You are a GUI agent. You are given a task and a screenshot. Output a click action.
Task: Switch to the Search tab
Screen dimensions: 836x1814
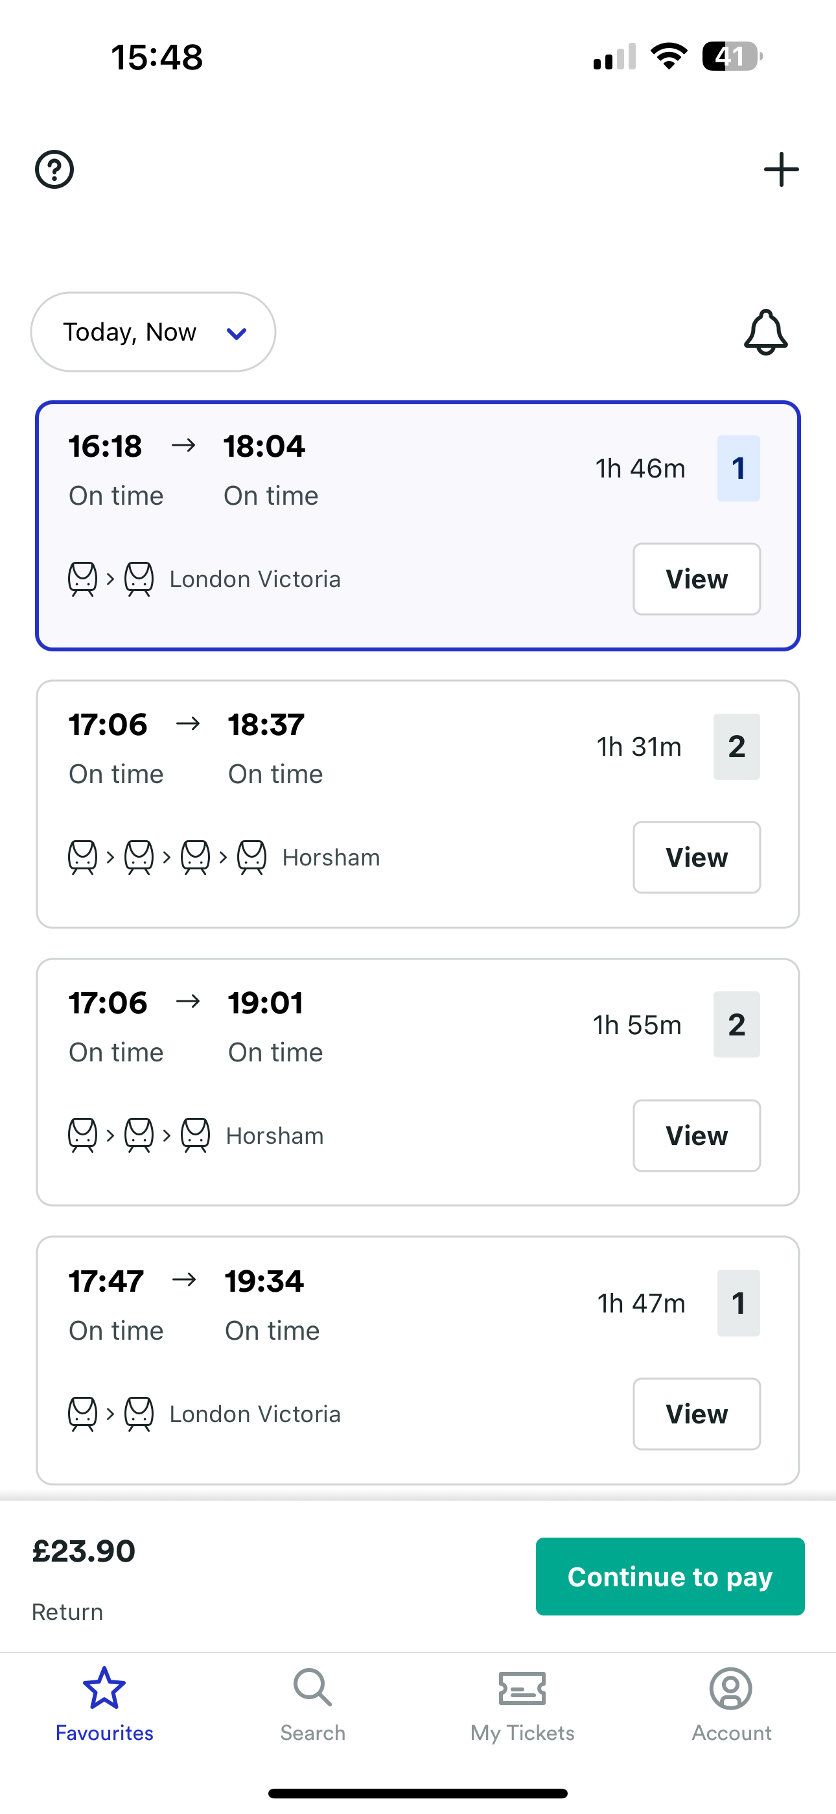point(312,1703)
